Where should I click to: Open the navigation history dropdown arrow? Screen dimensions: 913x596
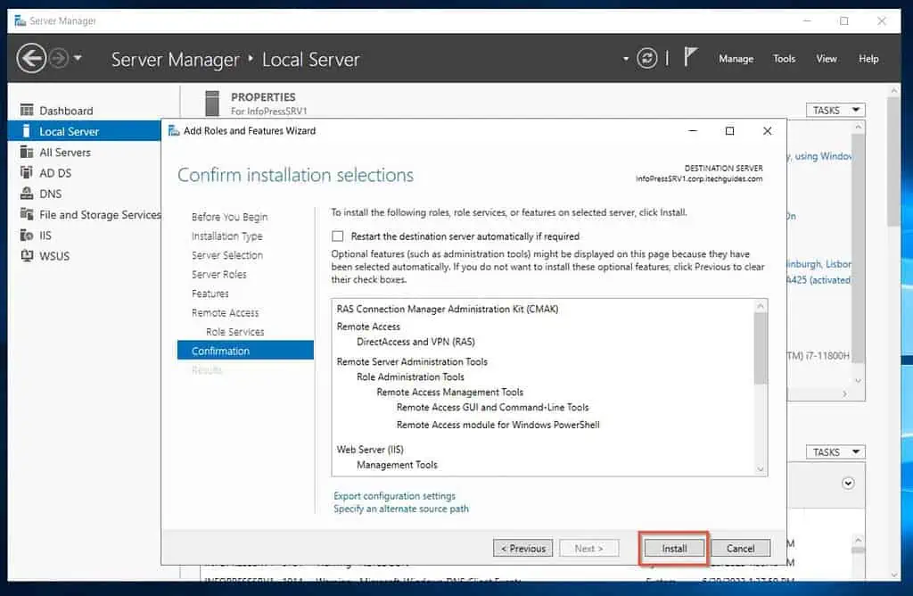78,59
